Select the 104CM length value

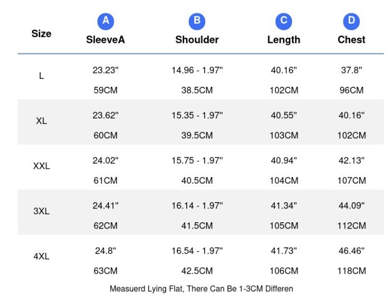pos(284,180)
